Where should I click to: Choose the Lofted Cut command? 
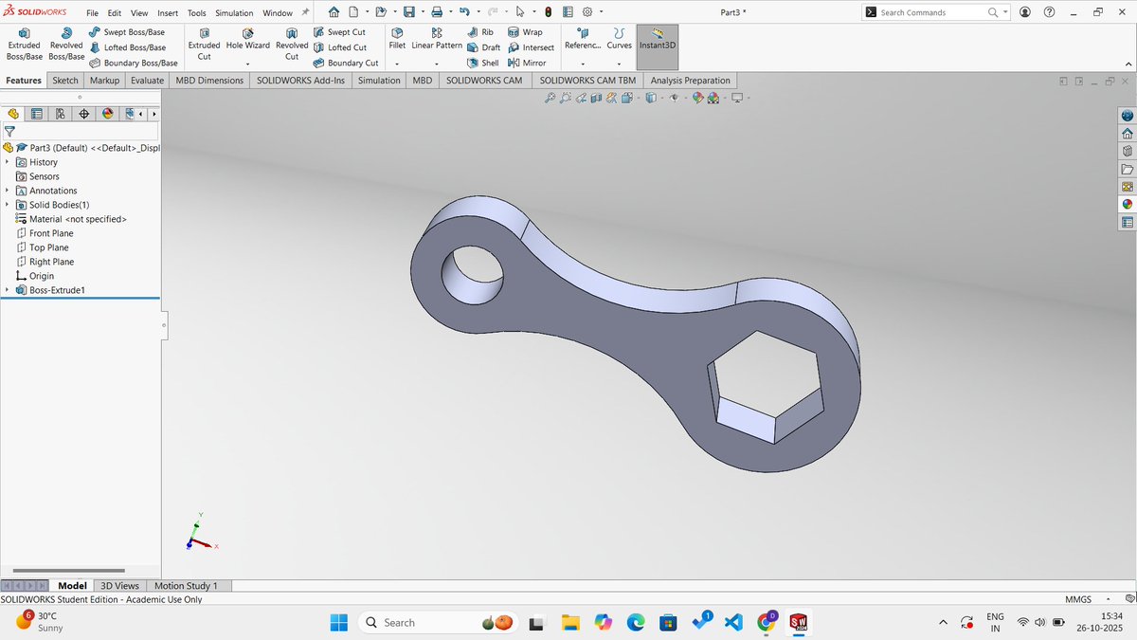pyautogui.click(x=339, y=47)
